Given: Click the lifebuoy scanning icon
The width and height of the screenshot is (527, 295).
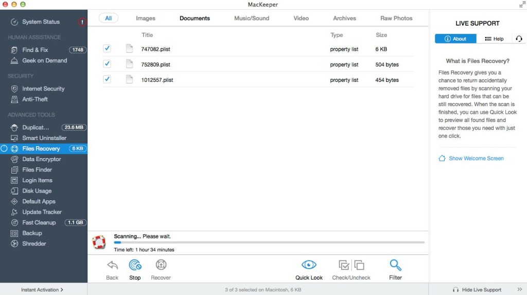Looking at the screenshot, I should [99, 242].
